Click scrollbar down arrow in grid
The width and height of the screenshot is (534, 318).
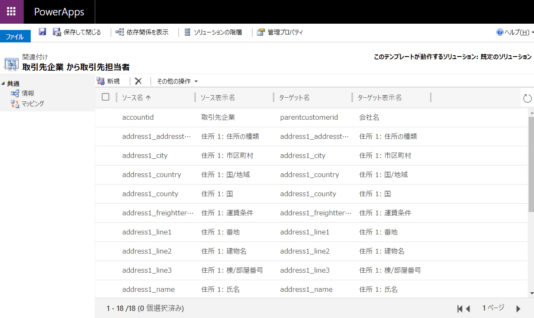[x=531, y=293]
